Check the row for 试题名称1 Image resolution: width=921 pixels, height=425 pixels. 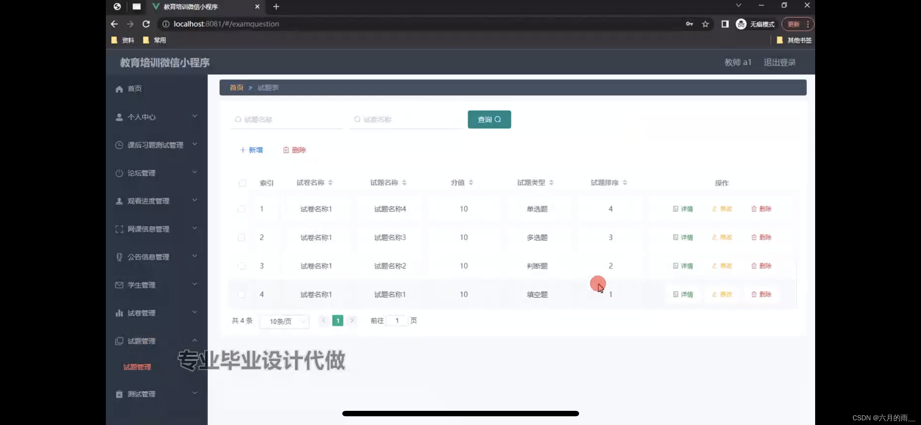242,294
